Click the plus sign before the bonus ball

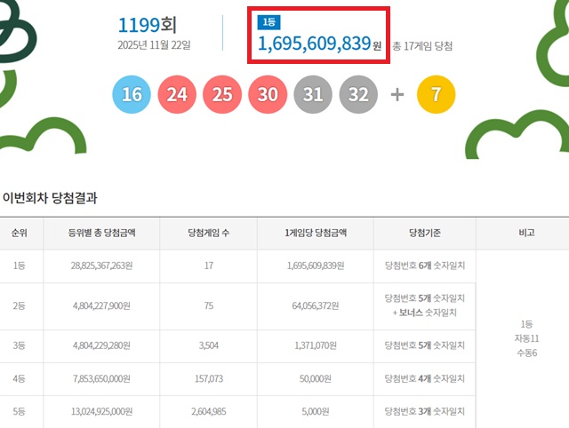click(397, 94)
